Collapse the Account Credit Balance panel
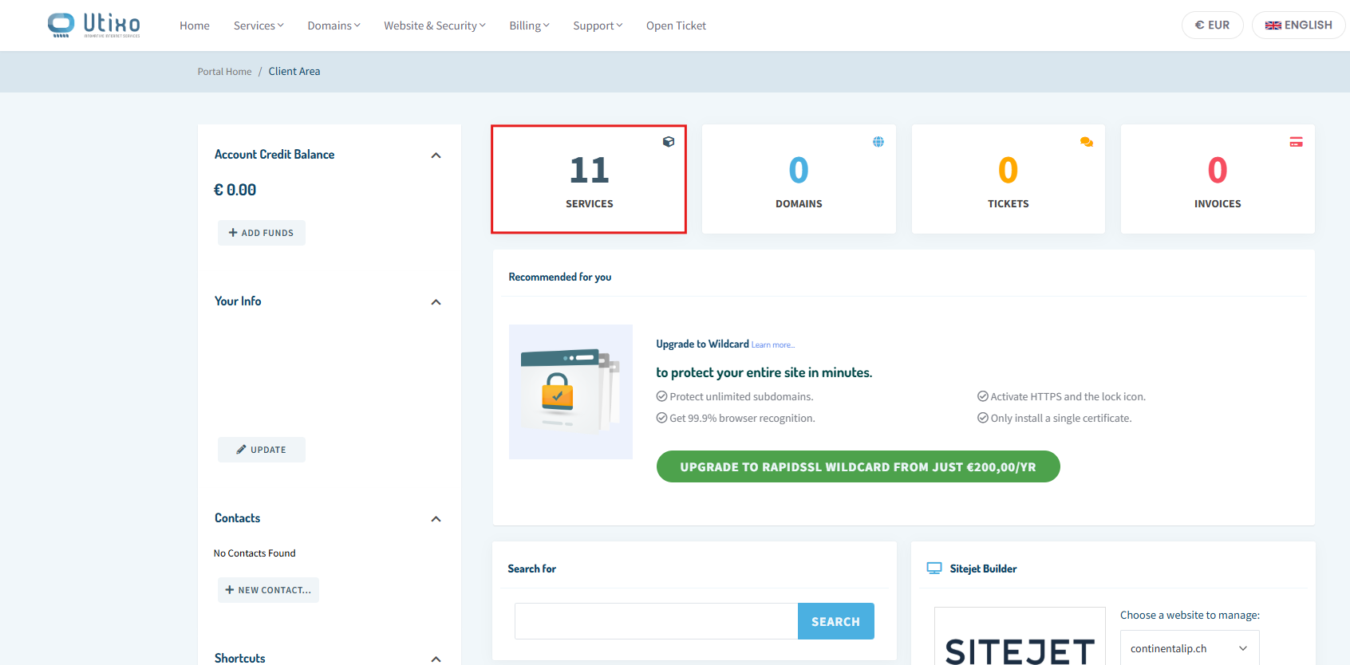Viewport: 1350px width, 665px height. pyautogui.click(x=436, y=155)
